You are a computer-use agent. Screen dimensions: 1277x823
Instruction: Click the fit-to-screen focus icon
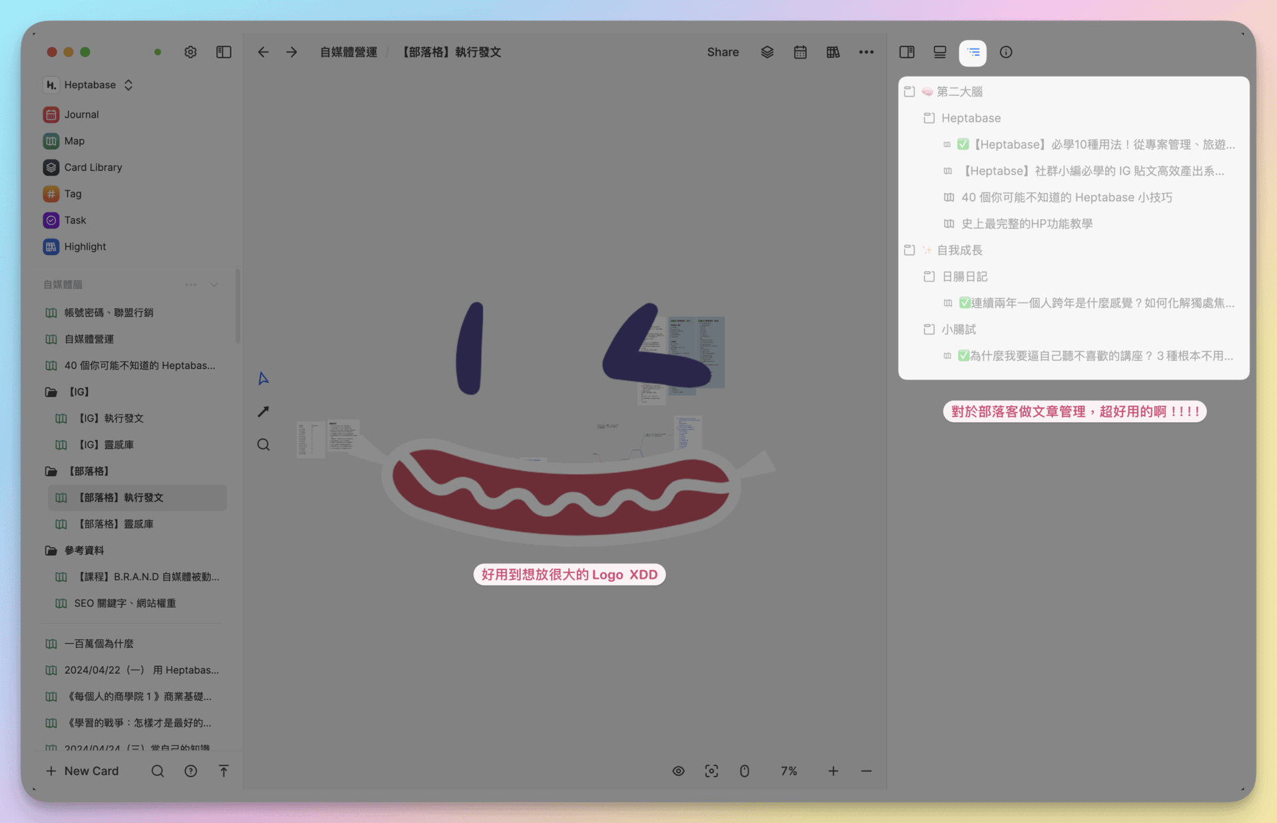[x=711, y=771]
